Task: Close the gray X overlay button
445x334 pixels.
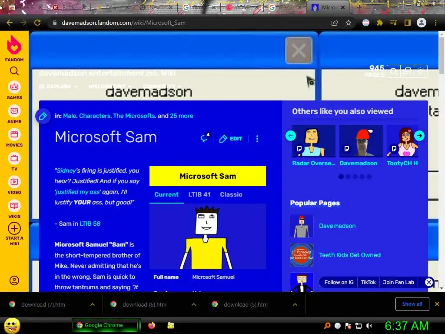Action: [x=299, y=50]
